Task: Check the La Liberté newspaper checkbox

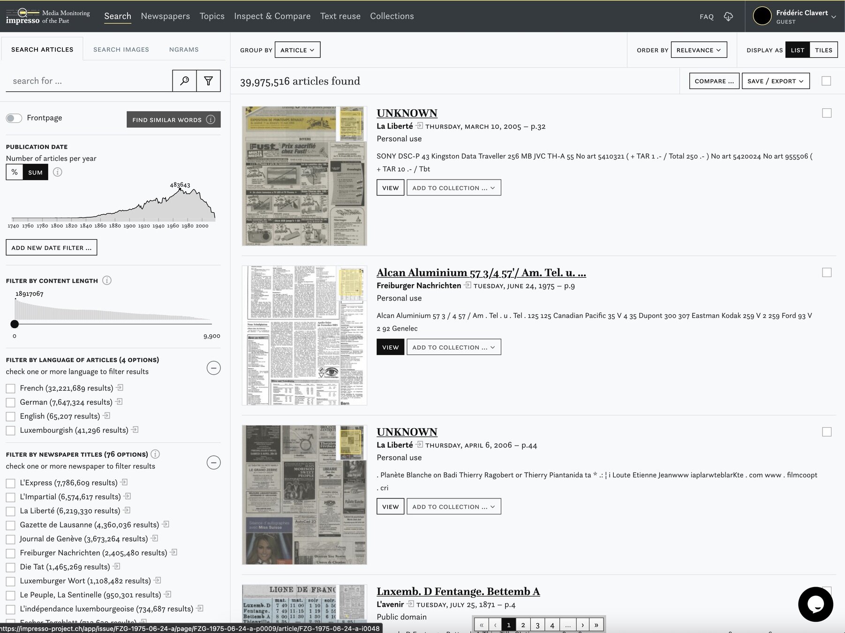Action: 10,511
